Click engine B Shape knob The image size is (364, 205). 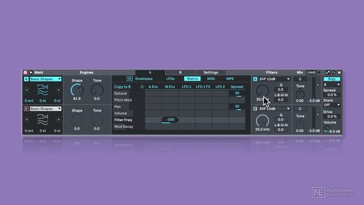(x=77, y=120)
